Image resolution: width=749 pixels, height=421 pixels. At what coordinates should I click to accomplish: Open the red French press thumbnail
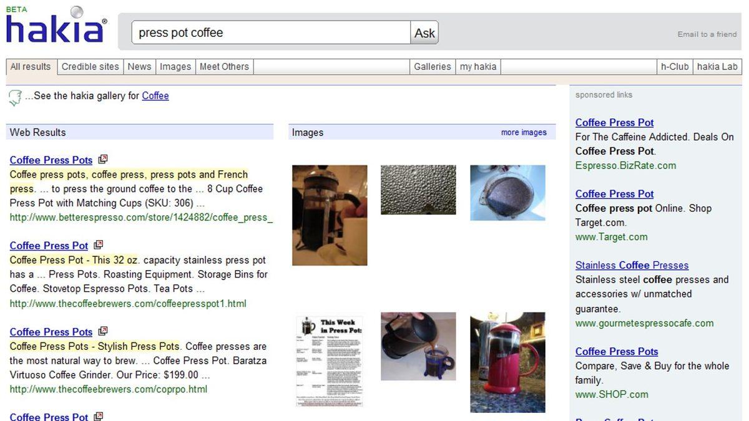point(507,362)
